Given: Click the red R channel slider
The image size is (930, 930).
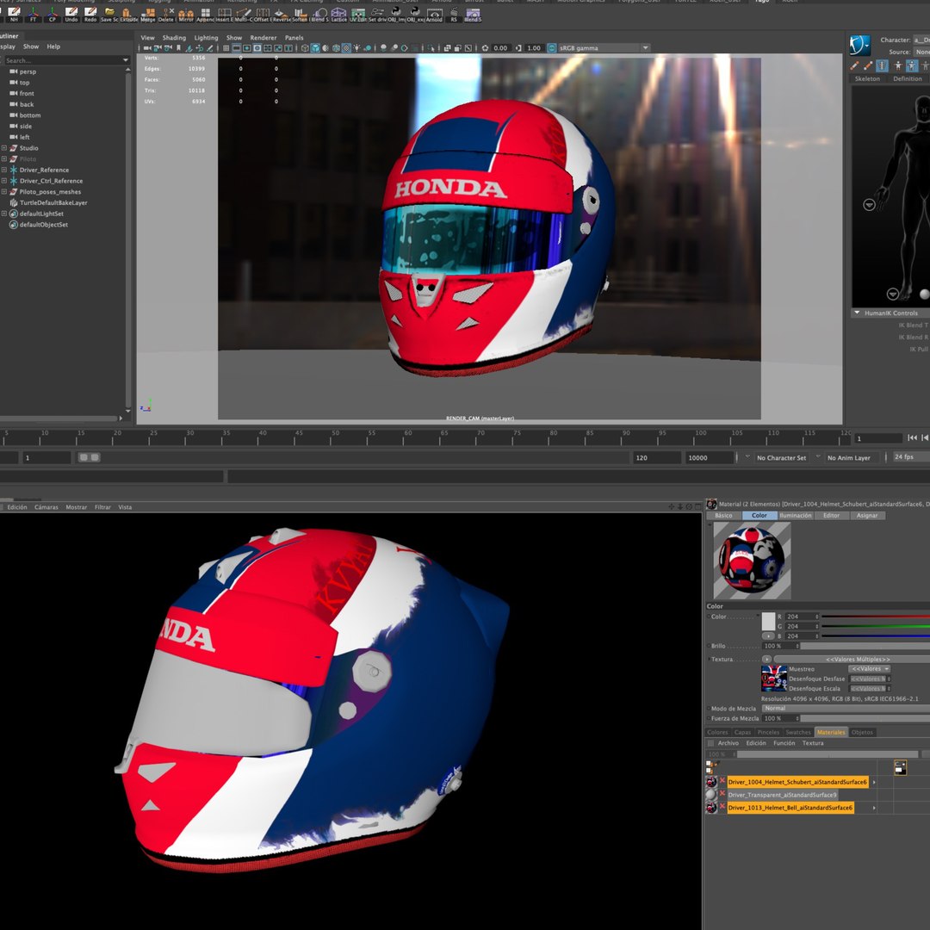Looking at the screenshot, I should point(875,617).
